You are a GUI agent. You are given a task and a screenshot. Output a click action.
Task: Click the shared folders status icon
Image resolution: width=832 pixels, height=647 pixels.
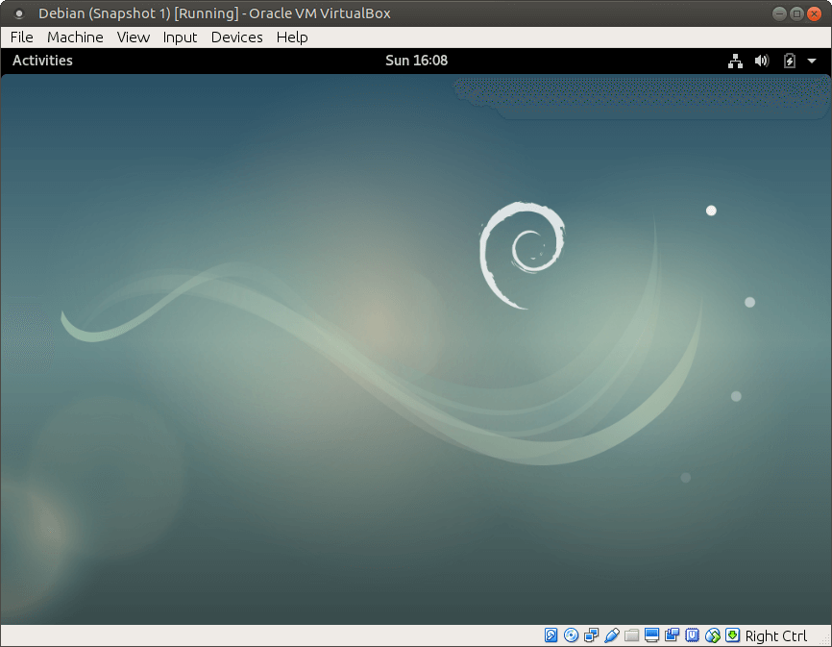point(631,635)
